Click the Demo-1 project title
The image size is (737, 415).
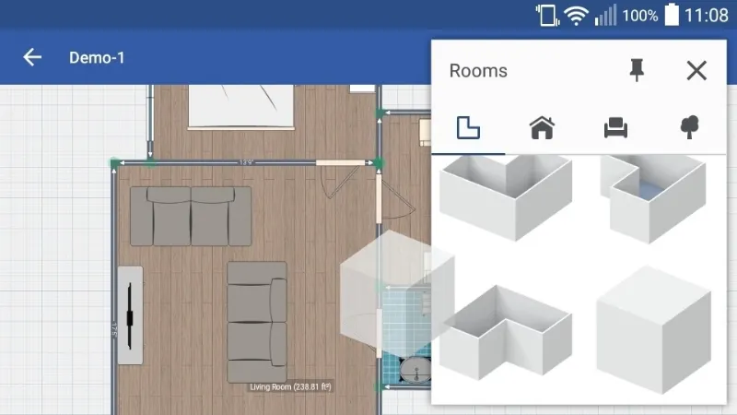pos(97,57)
